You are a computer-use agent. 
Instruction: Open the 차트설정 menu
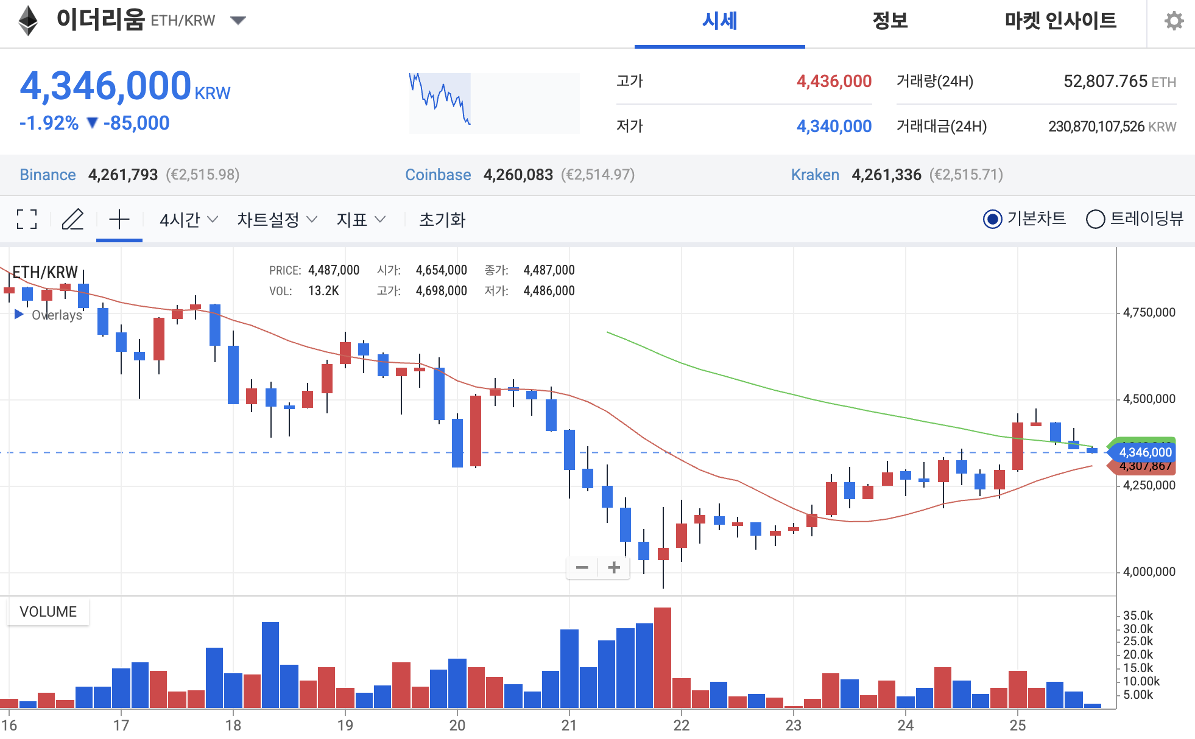pyautogui.click(x=275, y=220)
